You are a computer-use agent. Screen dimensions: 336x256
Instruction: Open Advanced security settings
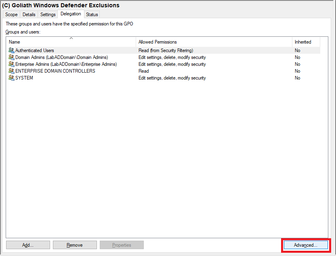305,245
